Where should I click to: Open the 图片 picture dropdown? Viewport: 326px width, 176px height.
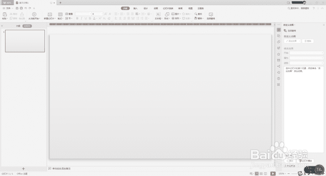pyautogui.click(x=176, y=14)
